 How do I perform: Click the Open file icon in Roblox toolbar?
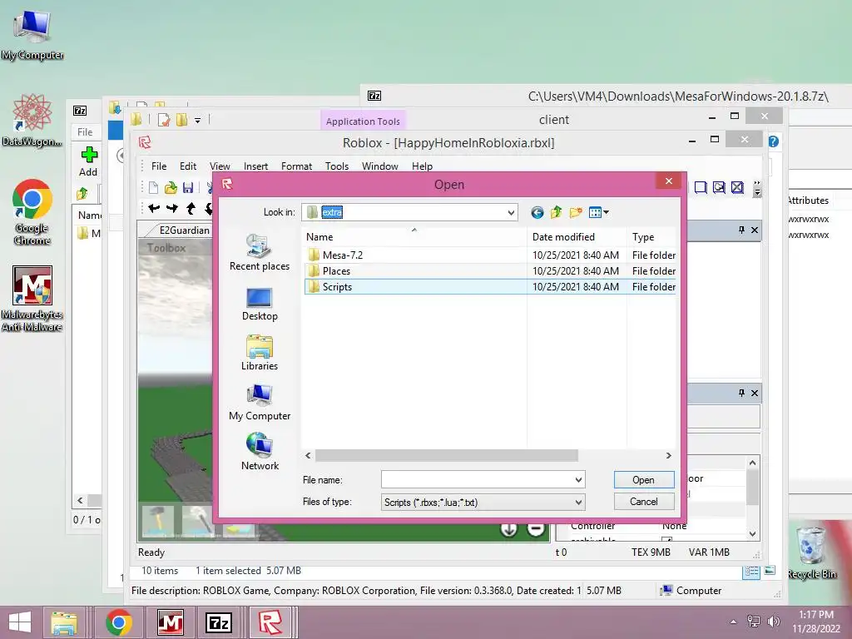pyautogui.click(x=171, y=188)
